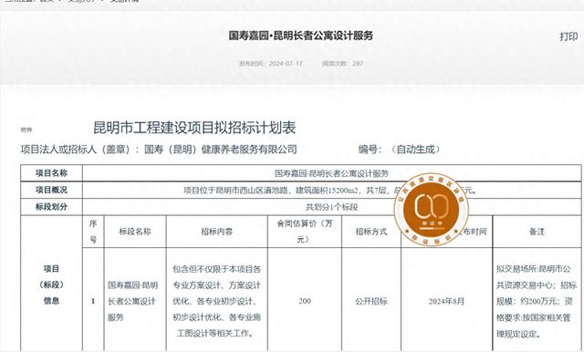The width and height of the screenshot is (584, 352).
Task: Click the 招标内容 description starting 包含但不仅限于
Action: pos(217,301)
